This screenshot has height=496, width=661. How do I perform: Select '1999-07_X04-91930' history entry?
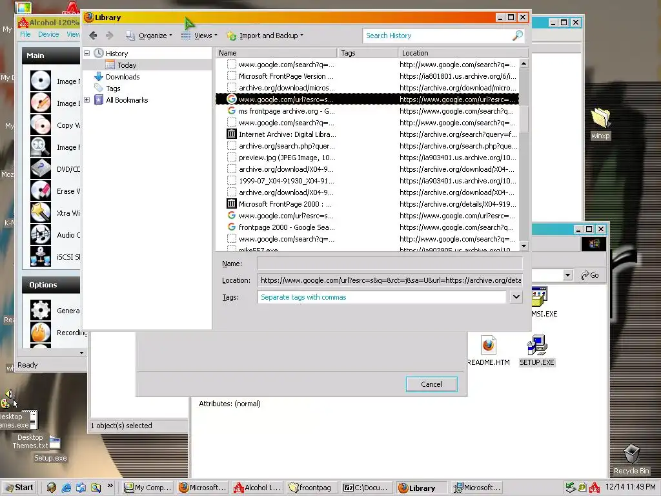click(x=367, y=181)
